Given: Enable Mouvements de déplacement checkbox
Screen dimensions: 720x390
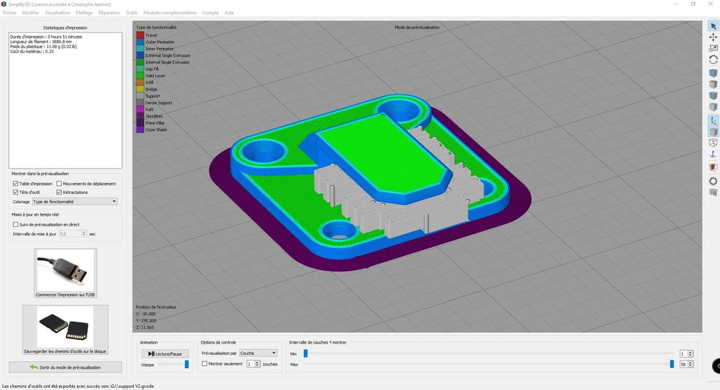Looking at the screenshot, I should click(58, 184).
